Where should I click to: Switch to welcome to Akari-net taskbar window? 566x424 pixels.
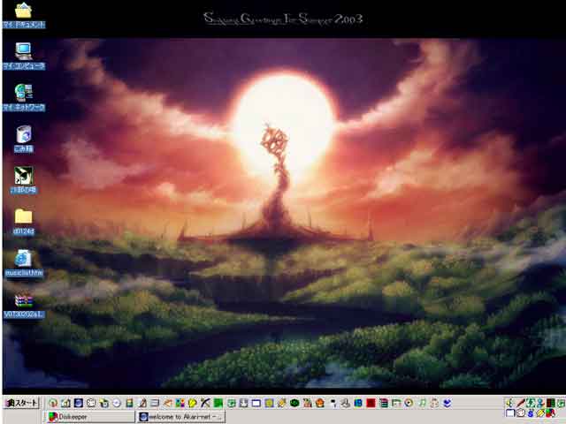pyautogui.click(x=181, y=417)
